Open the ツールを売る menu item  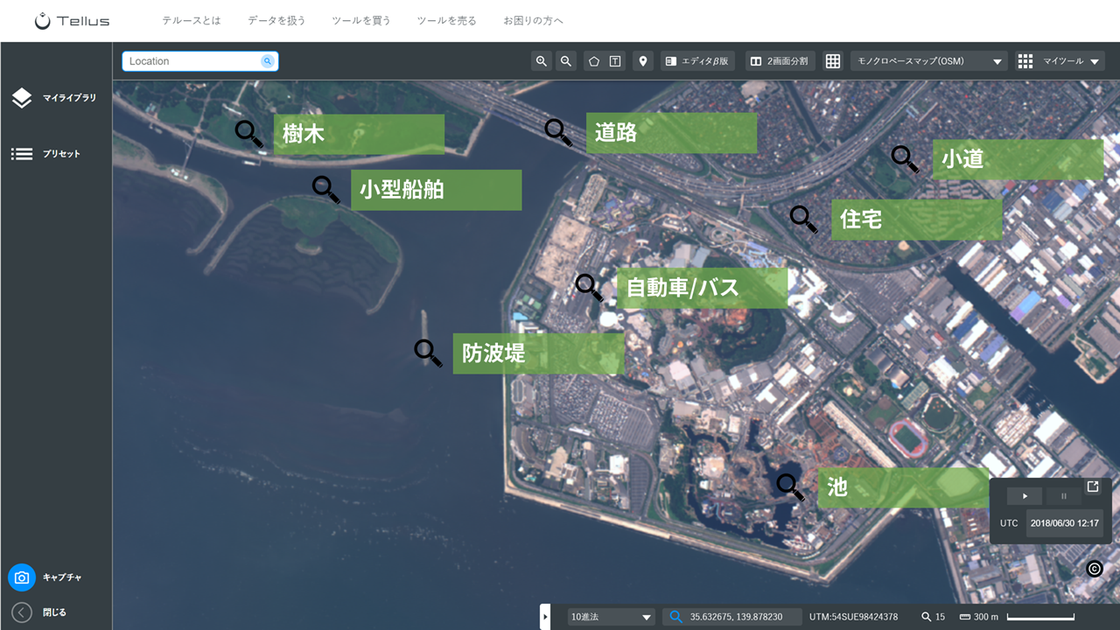[x=446, y=20]
